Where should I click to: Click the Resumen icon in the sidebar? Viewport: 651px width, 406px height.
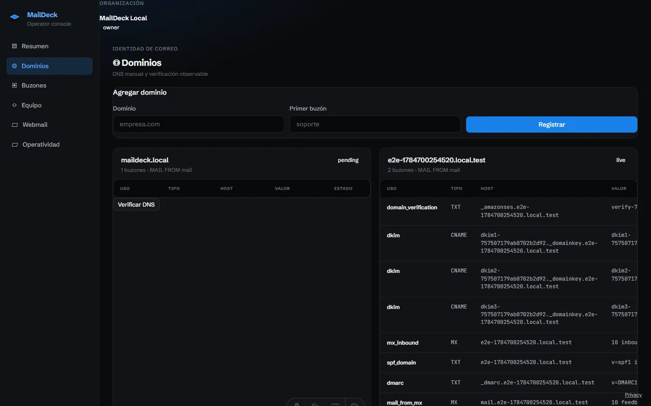[x=14, y=46]
